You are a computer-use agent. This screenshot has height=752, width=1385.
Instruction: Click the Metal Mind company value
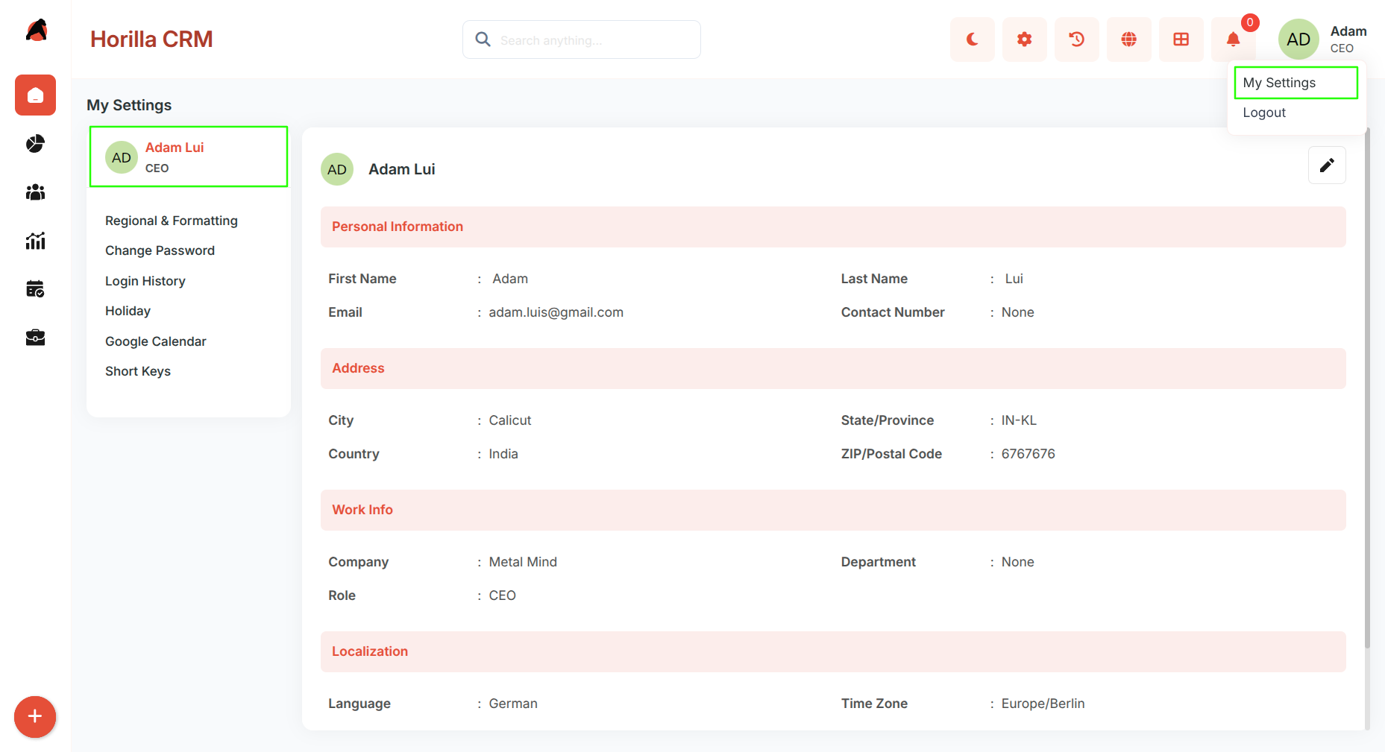(x=523, y=562)
